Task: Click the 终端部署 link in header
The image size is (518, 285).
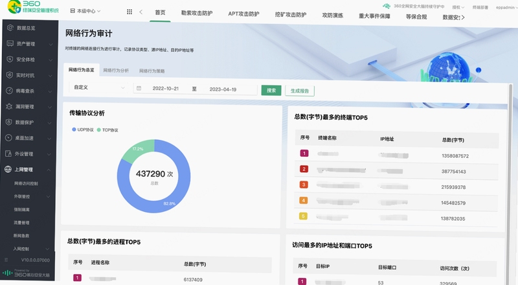Action: click(480, 7)
